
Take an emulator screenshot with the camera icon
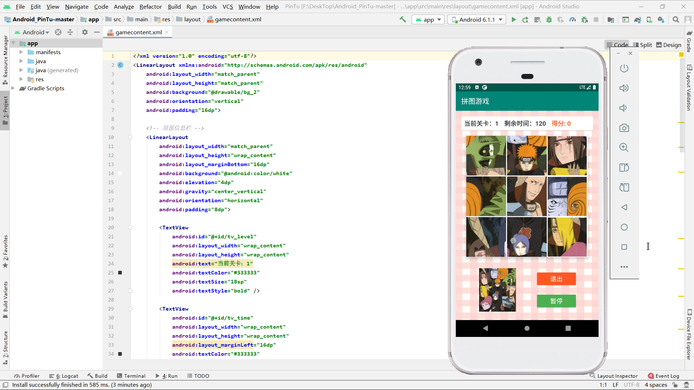click(624, 128)
